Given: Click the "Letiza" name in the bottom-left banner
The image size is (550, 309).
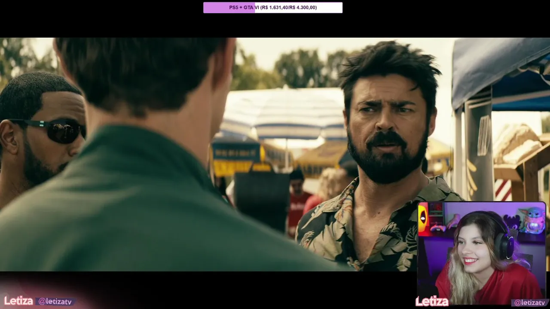Looking at the screenshot, I should tap(18, 301).
